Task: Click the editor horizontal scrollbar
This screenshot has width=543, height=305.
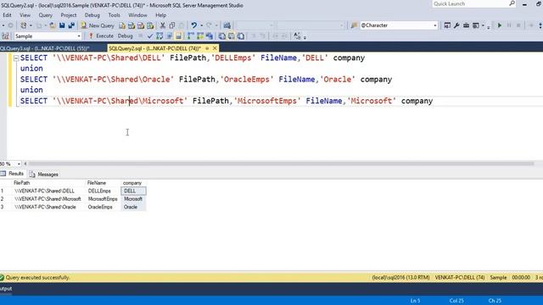Action: (281, 164)
